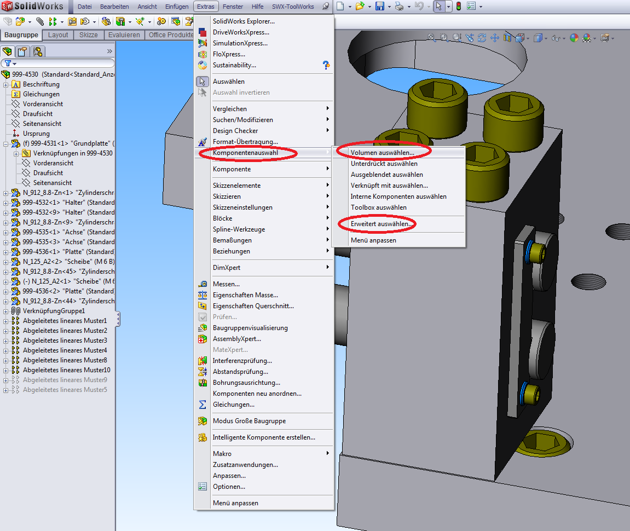Open the Datei menu
This screenshot has height=531, width=630.
(x=84, y=7)
